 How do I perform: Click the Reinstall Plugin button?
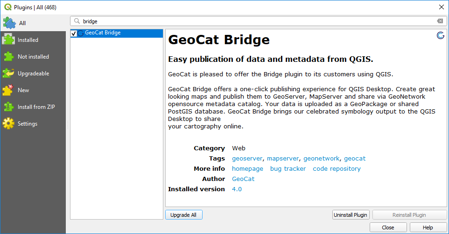(409, 215)
